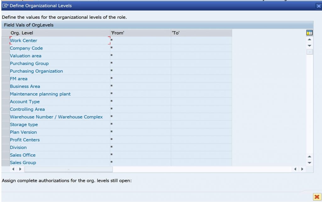Click the 'To' field for Valuation area

pyautogui.click(x=202, y=56)
